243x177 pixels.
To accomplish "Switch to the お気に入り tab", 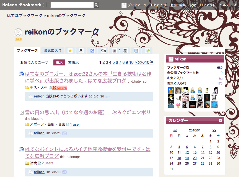I will point(52,51).
